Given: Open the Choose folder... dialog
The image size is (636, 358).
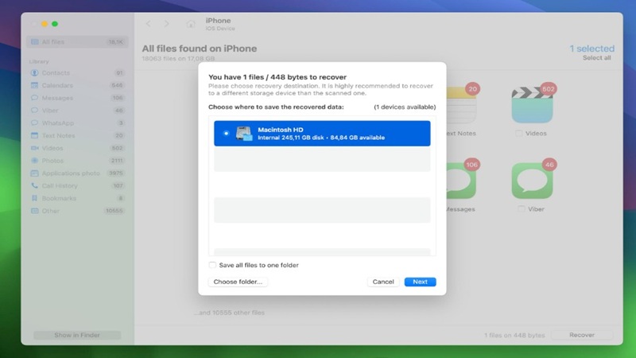Looking at the screenshot, I should click(238, 282).
